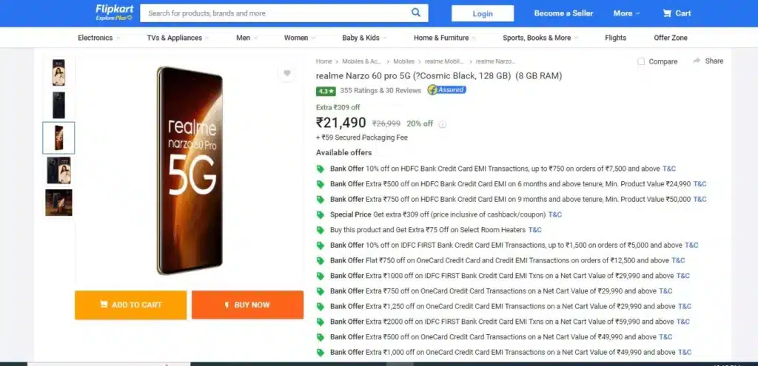Open T&C link for Special Price offer
This screenshot has height=366, width=758.
555,214
